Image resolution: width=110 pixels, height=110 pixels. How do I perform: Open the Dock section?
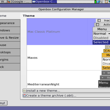(x=10, y=67)
